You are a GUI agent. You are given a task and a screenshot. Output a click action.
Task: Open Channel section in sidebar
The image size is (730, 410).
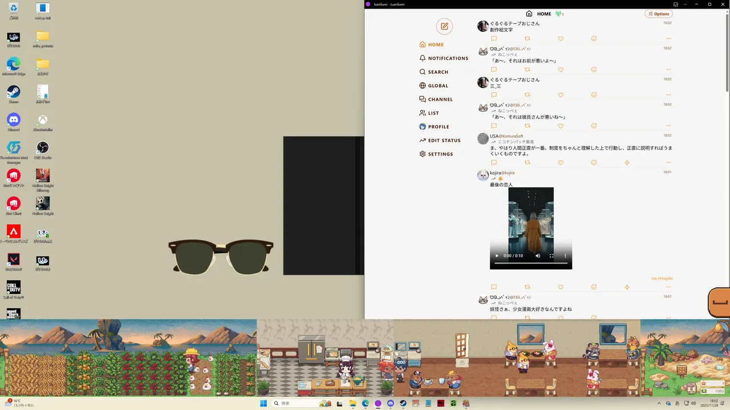pos(440,99)
